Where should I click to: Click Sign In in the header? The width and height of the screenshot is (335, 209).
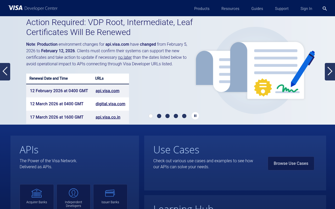(306, 9)
